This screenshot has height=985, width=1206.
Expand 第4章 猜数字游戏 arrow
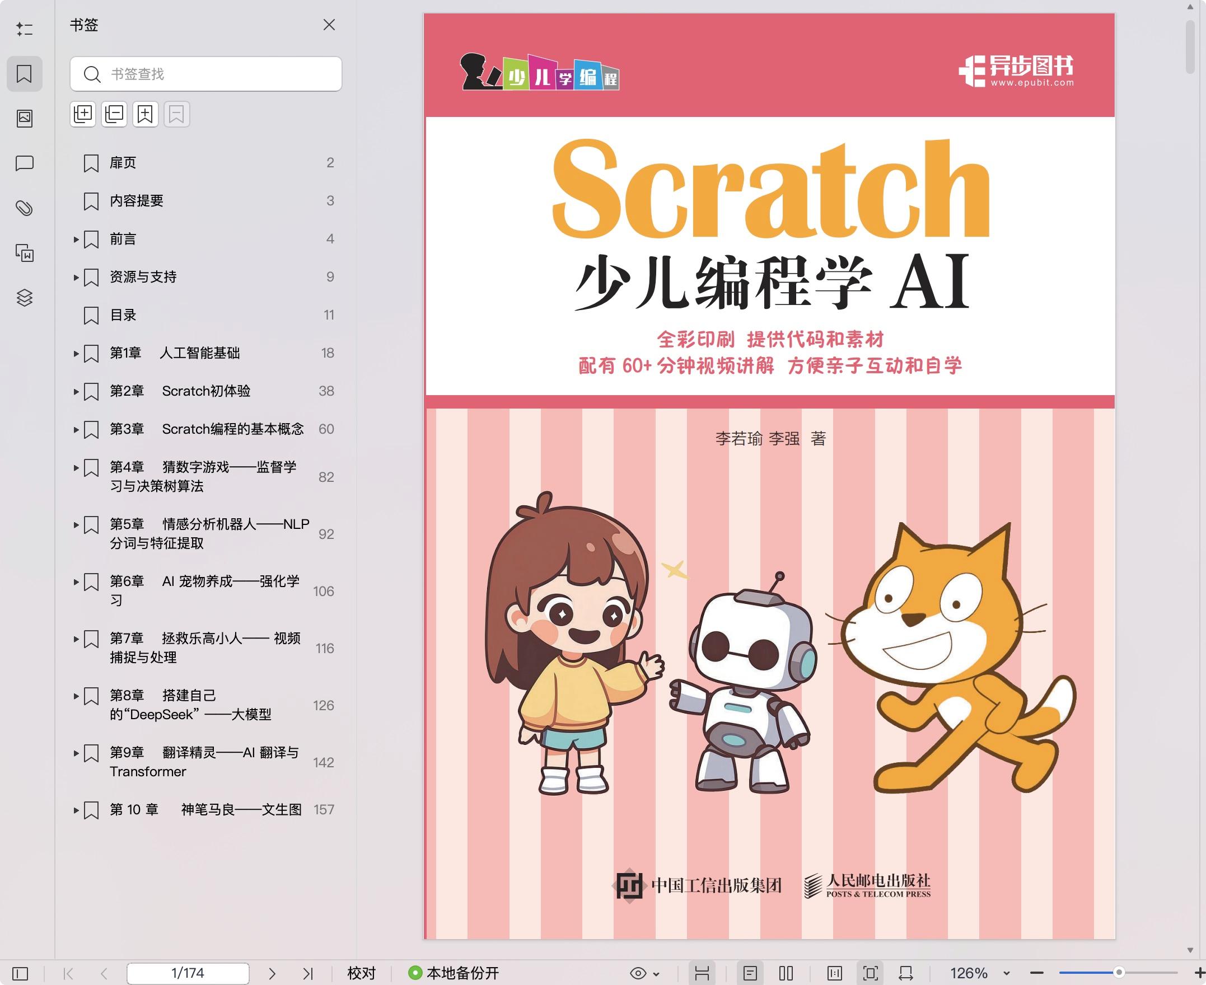coord(76,467)
